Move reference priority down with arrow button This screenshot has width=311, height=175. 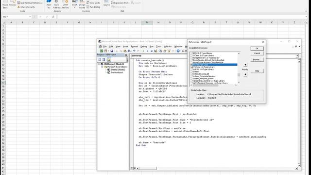245,74
